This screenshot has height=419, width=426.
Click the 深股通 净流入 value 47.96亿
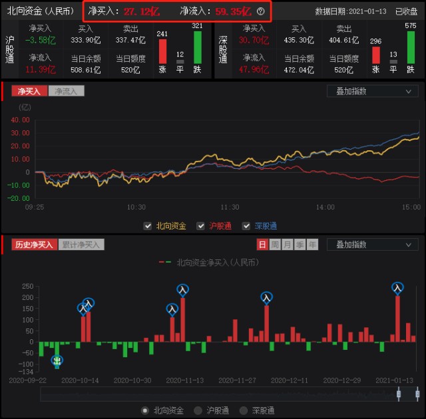click(x=254, y=70)
